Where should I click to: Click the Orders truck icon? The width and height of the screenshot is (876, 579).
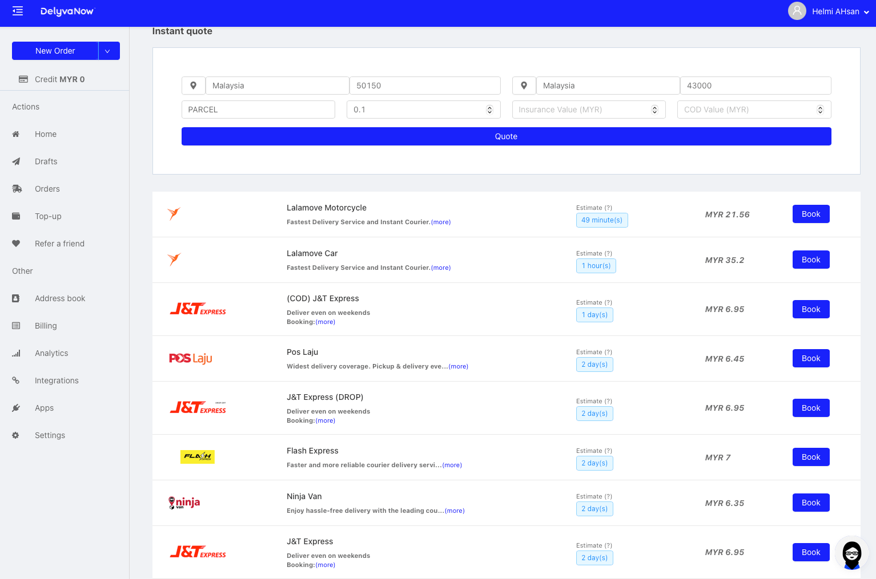(x=17, y=189)
